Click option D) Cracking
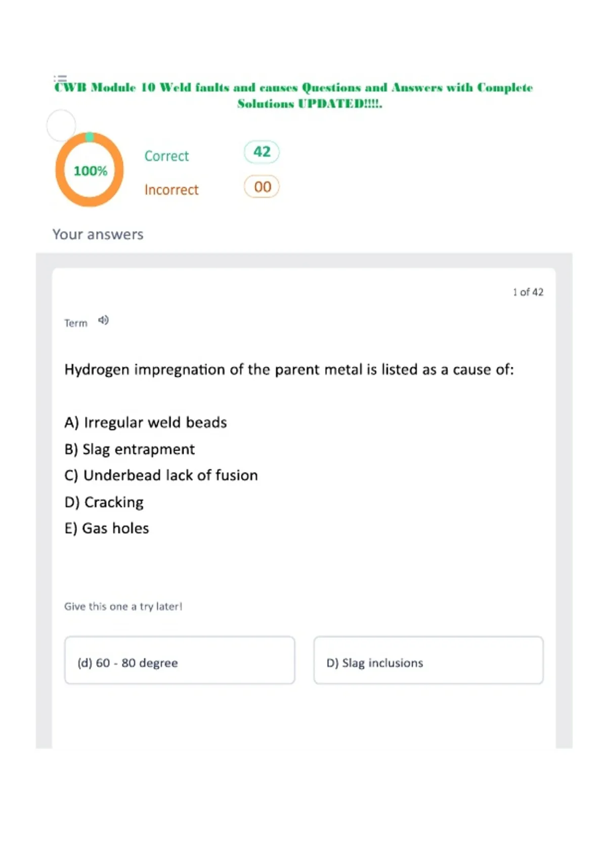The height and width of the screenshot is (860, 607). [x=104, y=502]
